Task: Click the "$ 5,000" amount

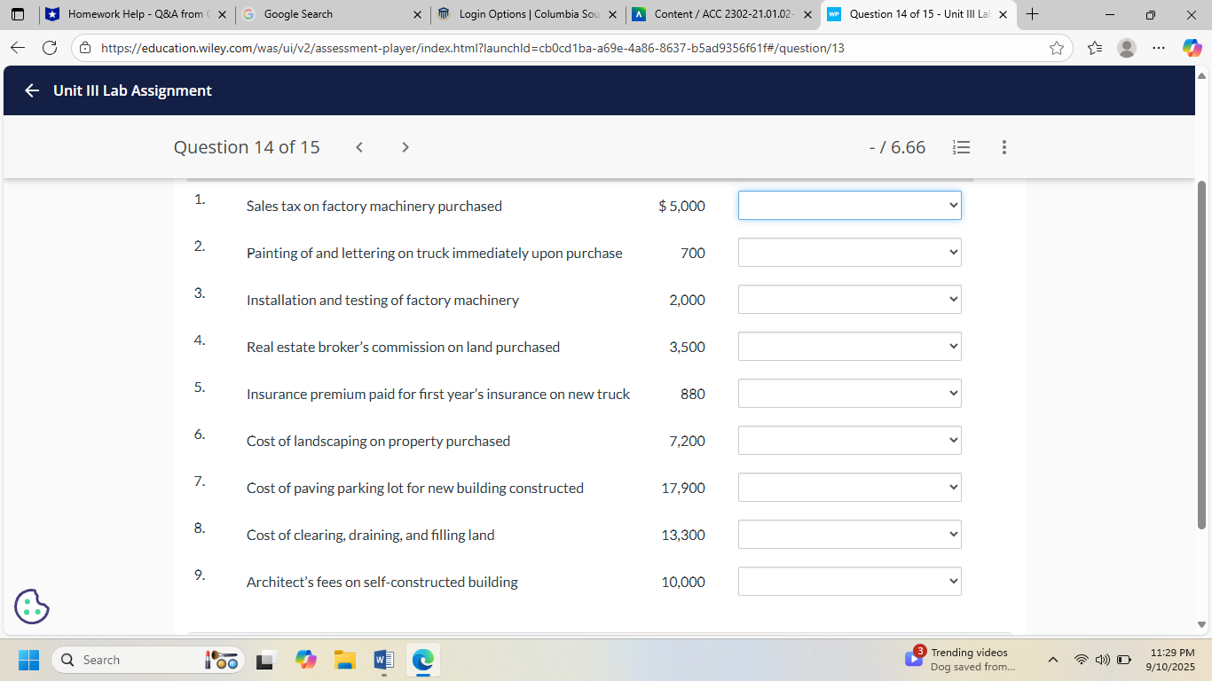Action: pyautogui.click(x=682, y=206)
